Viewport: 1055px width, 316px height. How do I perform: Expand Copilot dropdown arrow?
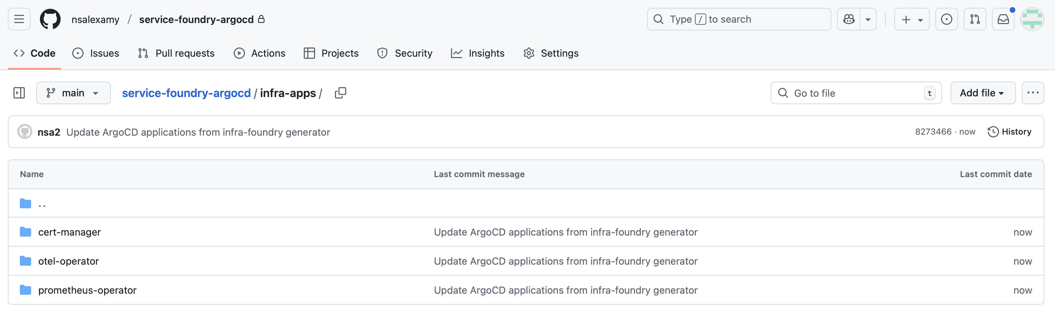[x=868, y=19]
